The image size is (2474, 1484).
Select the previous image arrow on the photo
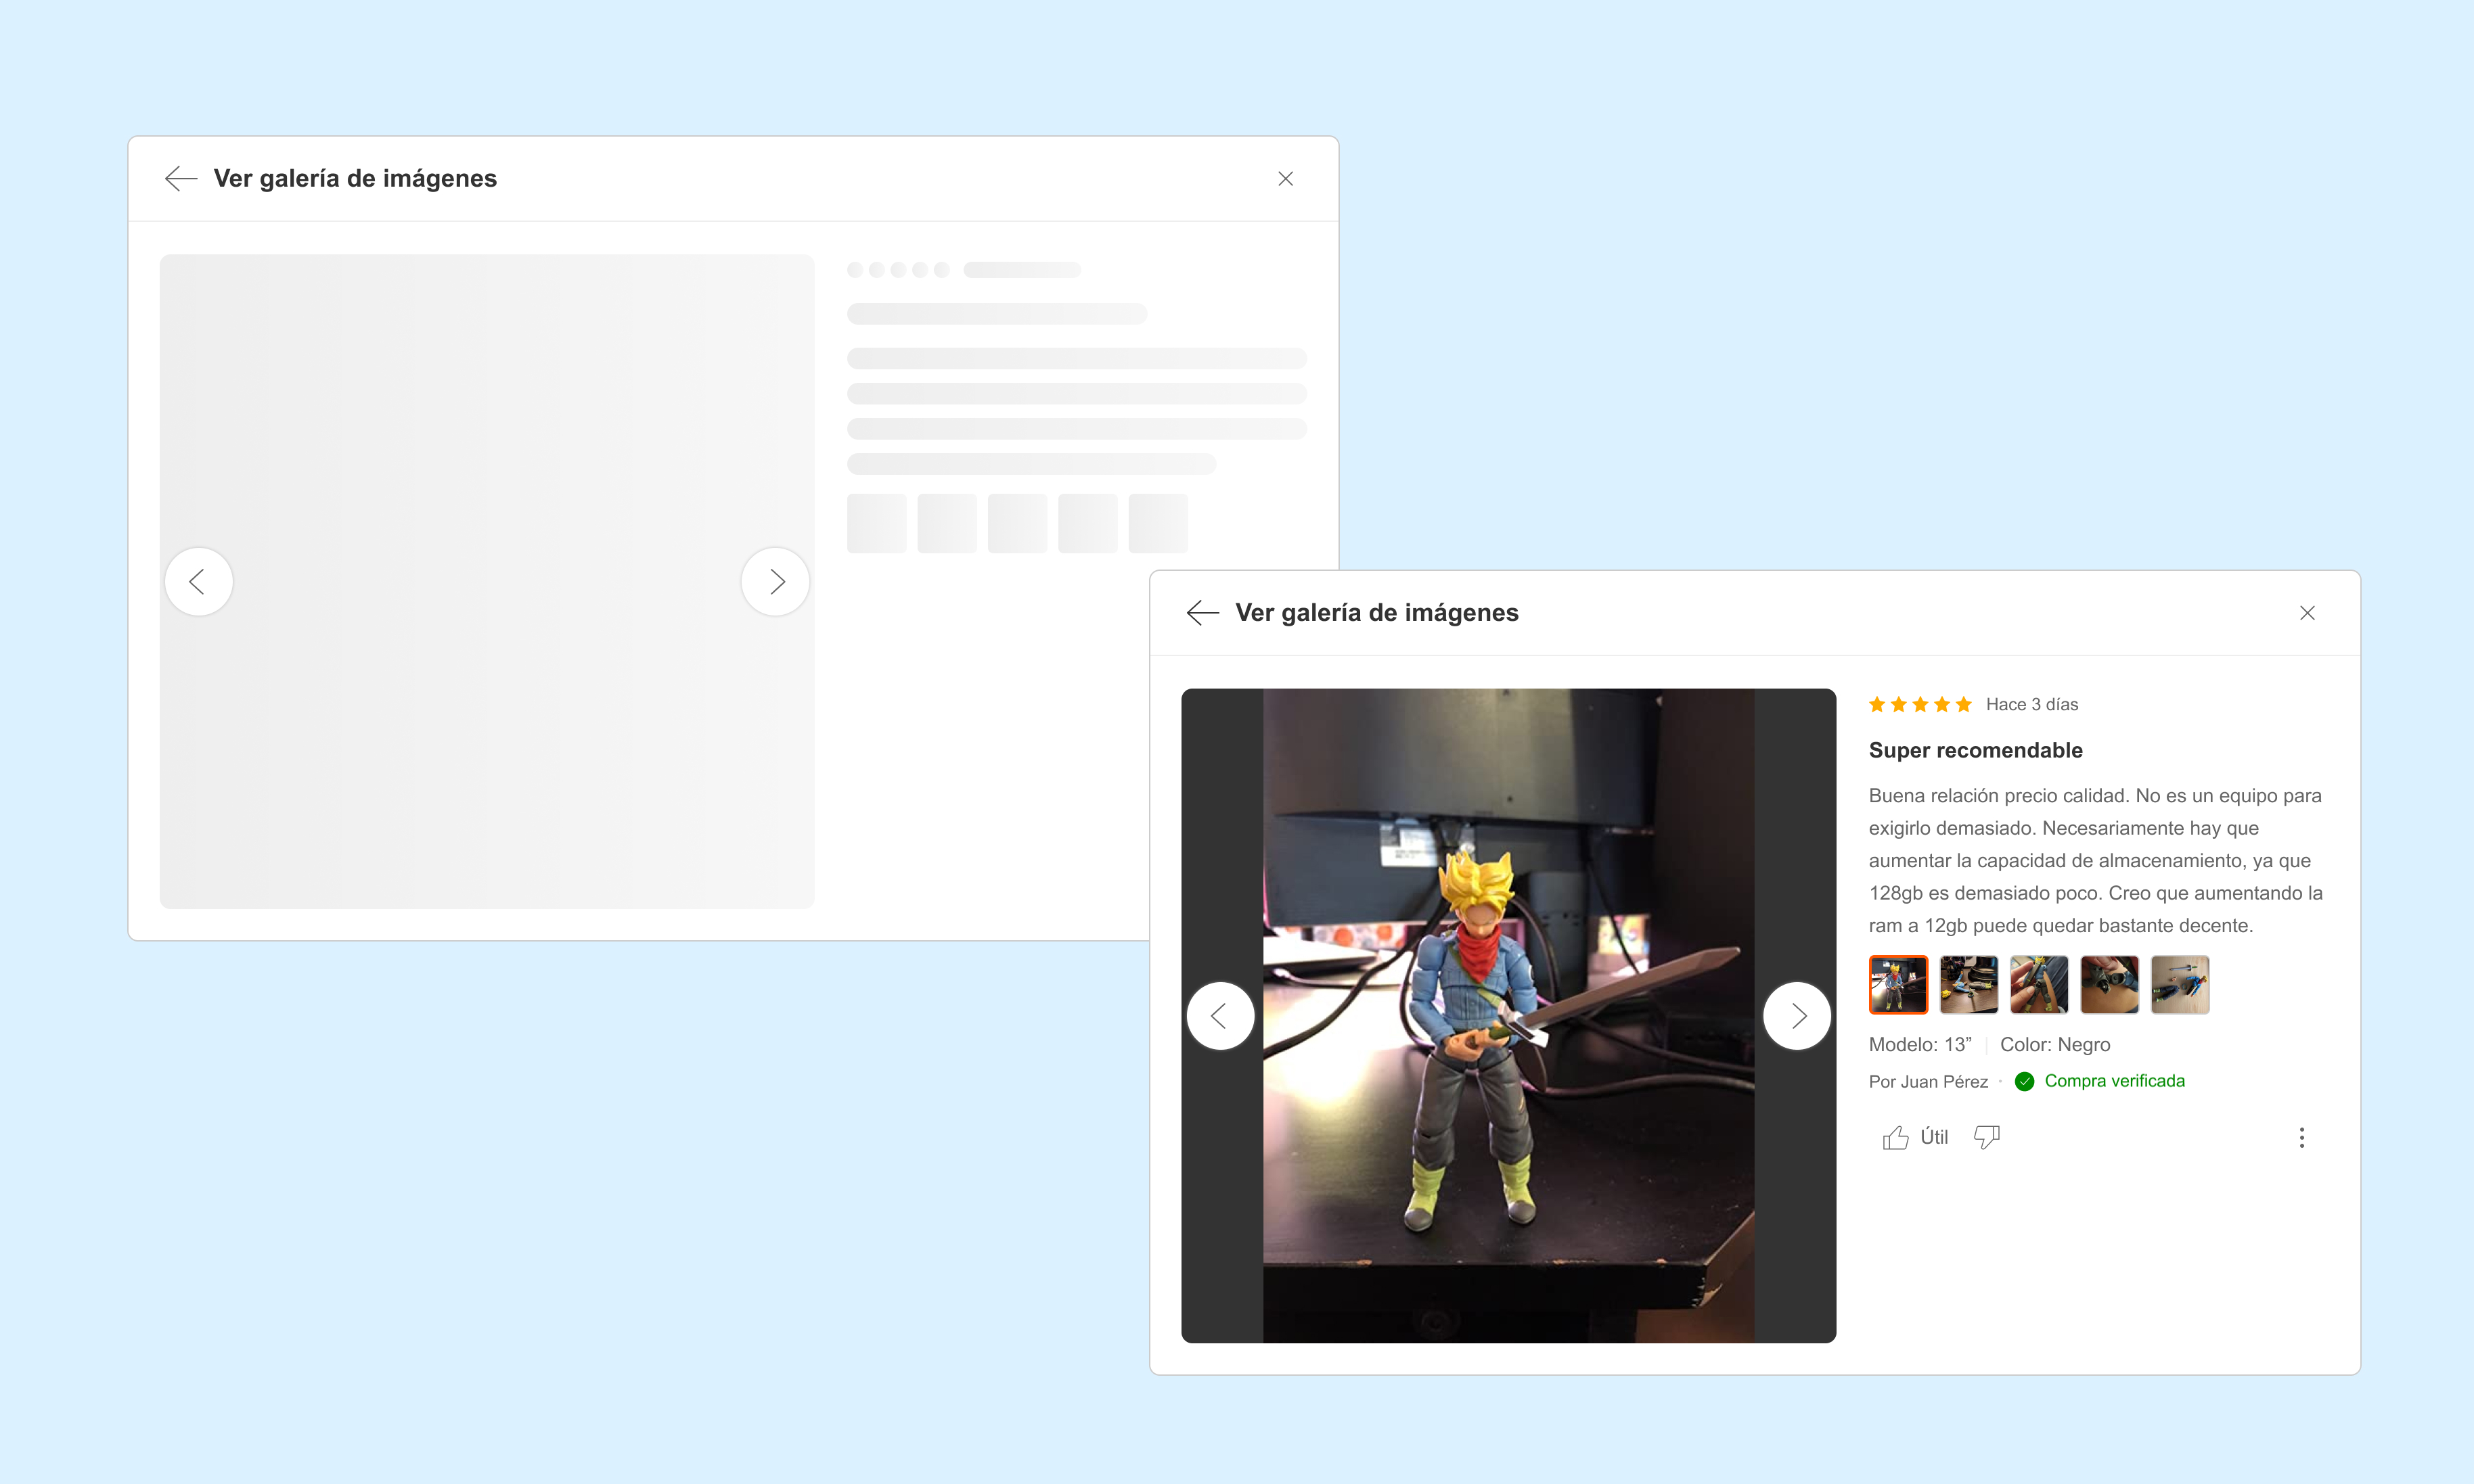1221,1016
